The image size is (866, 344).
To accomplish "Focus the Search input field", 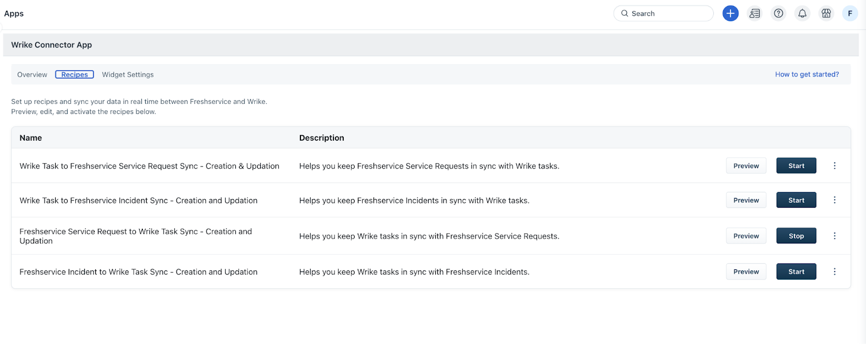I will (x=664, y=14).
